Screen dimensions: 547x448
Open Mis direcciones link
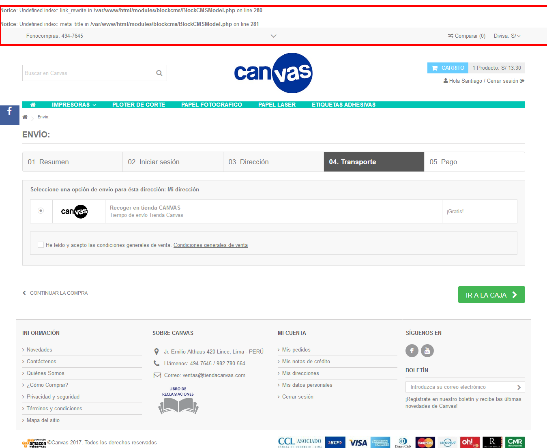[300, 373]
